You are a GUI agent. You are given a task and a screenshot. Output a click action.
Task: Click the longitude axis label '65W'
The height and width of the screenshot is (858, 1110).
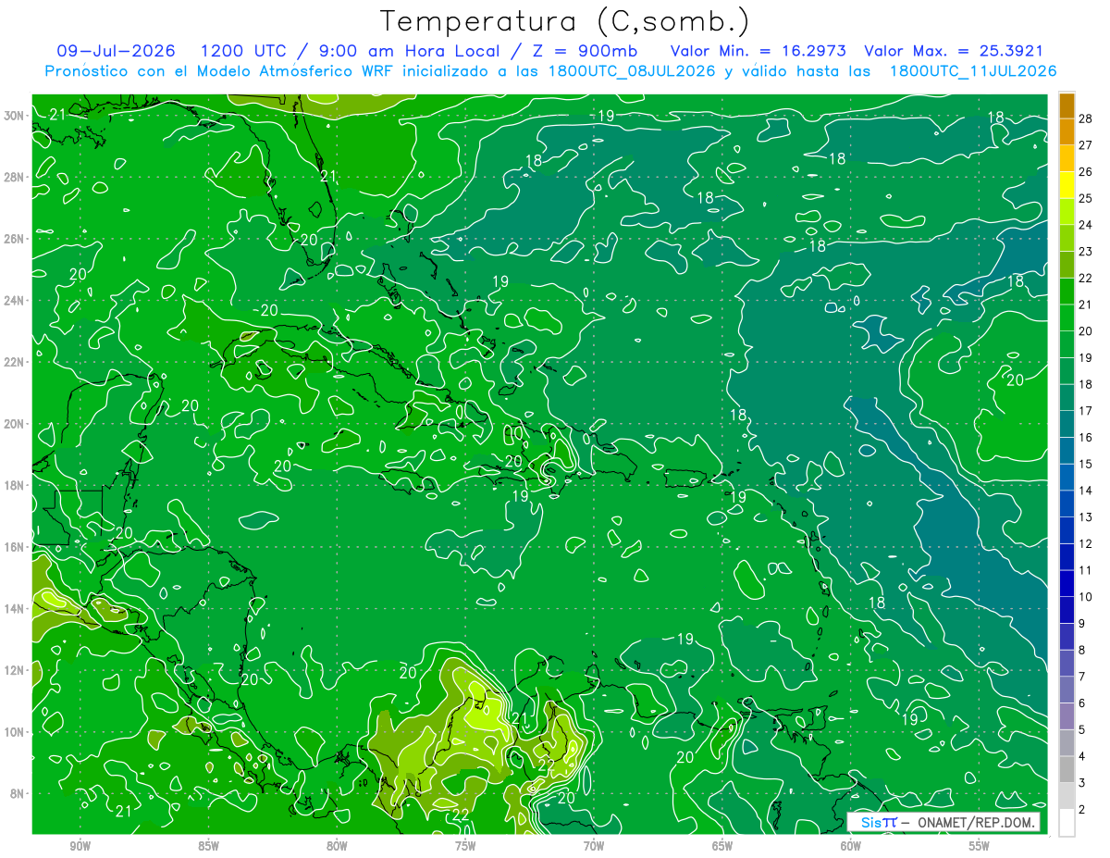722,846
